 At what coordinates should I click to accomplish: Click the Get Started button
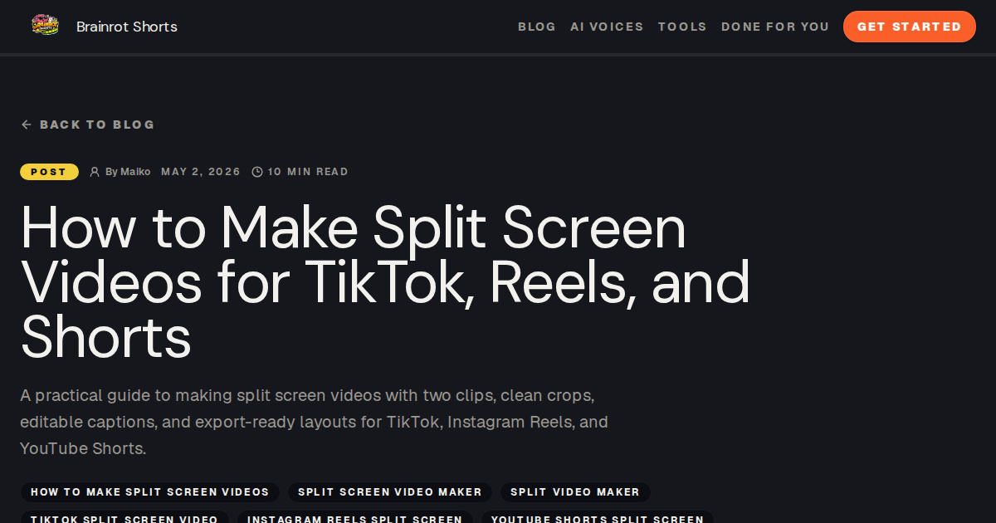910,27
